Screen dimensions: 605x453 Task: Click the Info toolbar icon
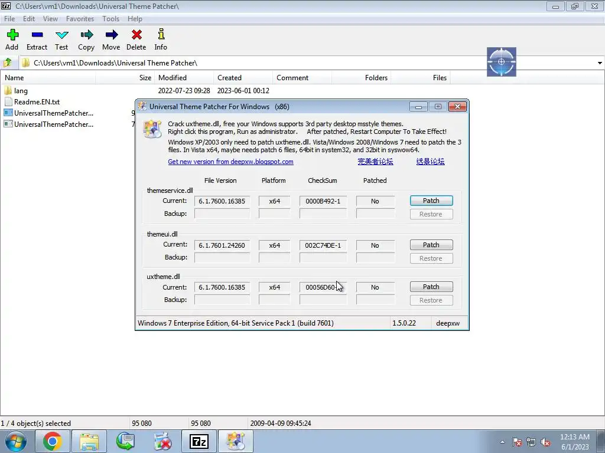click(x=161, y=40)
